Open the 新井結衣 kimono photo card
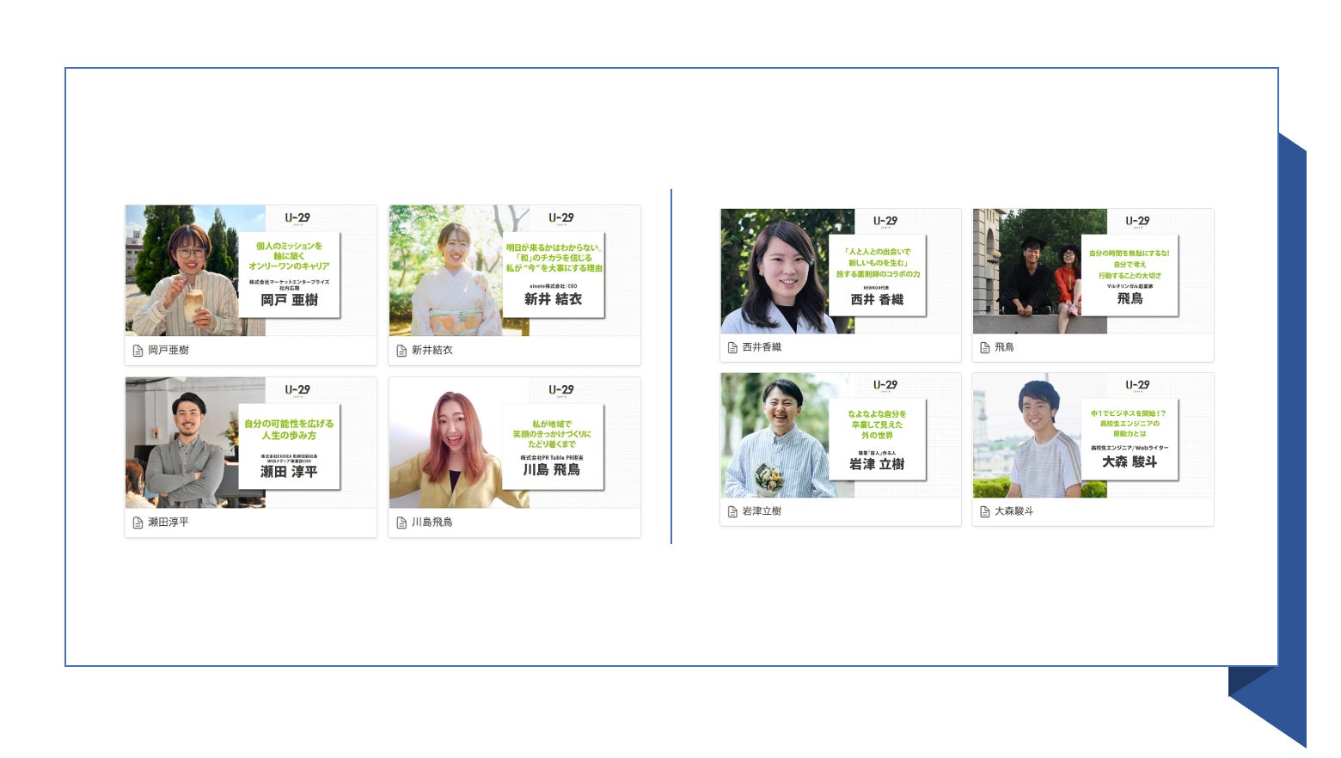This screenshot has width=1341, height=758. pos(515,270)
